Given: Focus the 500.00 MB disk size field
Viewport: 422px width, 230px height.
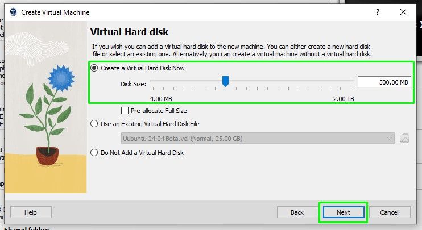Looking at the screenshot, I should click(383, 82).
